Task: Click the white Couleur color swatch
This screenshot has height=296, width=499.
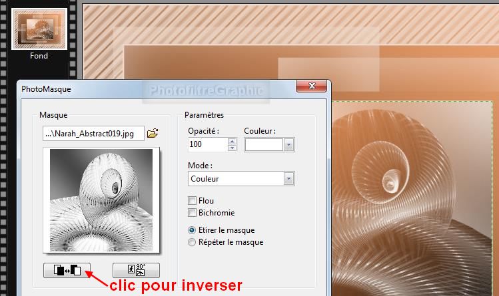Action: point(264,145)
